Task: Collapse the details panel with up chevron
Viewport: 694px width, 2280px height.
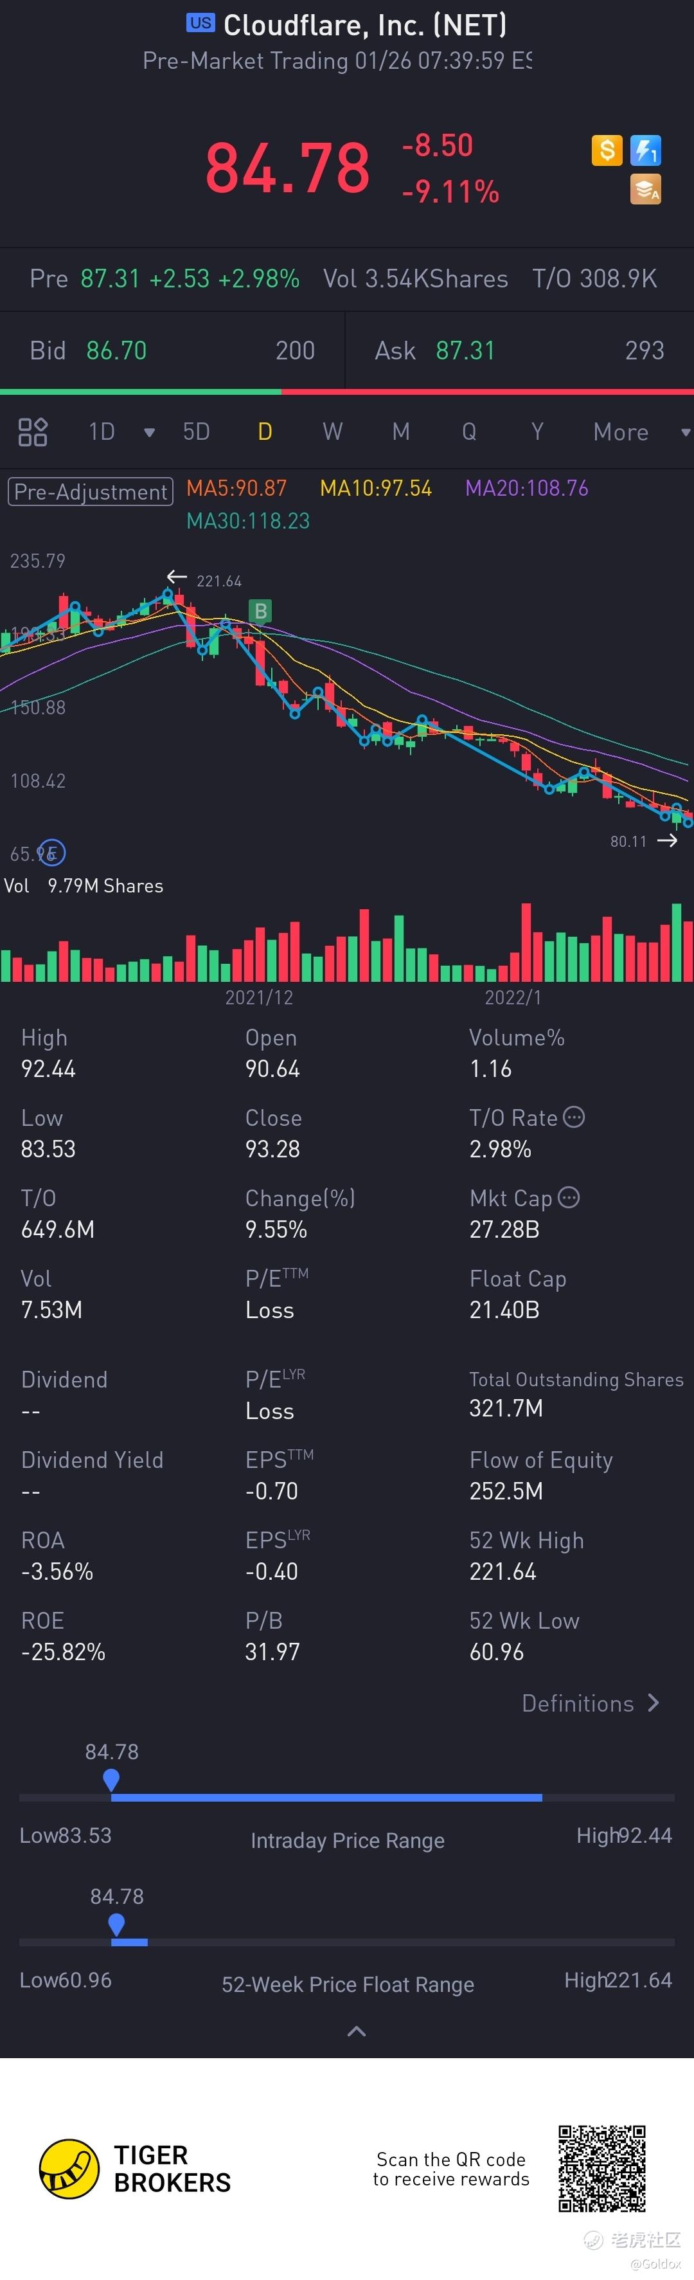Action: tap(356, 2031)
